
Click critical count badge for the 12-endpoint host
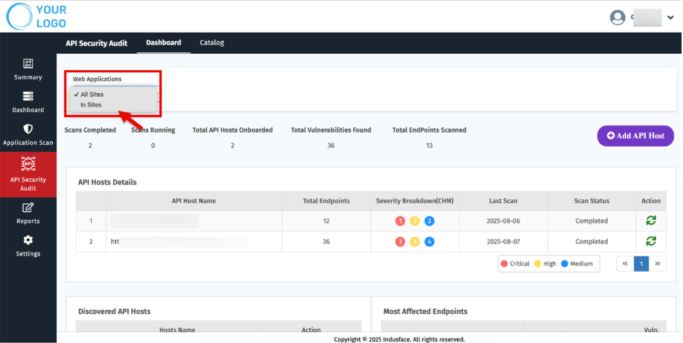400,221
